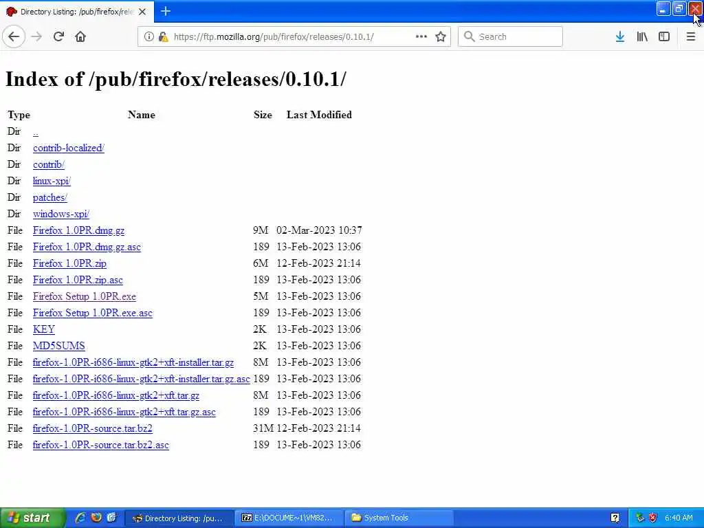704x528 pixels.
Task: Open the linux-xpi/ directory
Action: click(52, 181)
